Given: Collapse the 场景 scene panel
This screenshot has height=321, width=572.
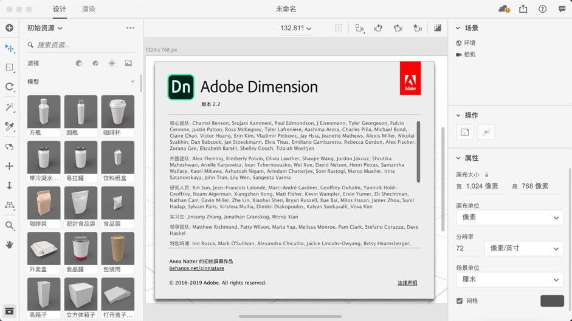Looking at the screenshot, I should (458, 28).
